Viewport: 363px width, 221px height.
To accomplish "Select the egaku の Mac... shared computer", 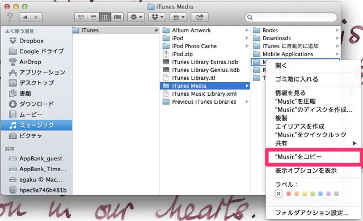I will [x=37, y=180].
